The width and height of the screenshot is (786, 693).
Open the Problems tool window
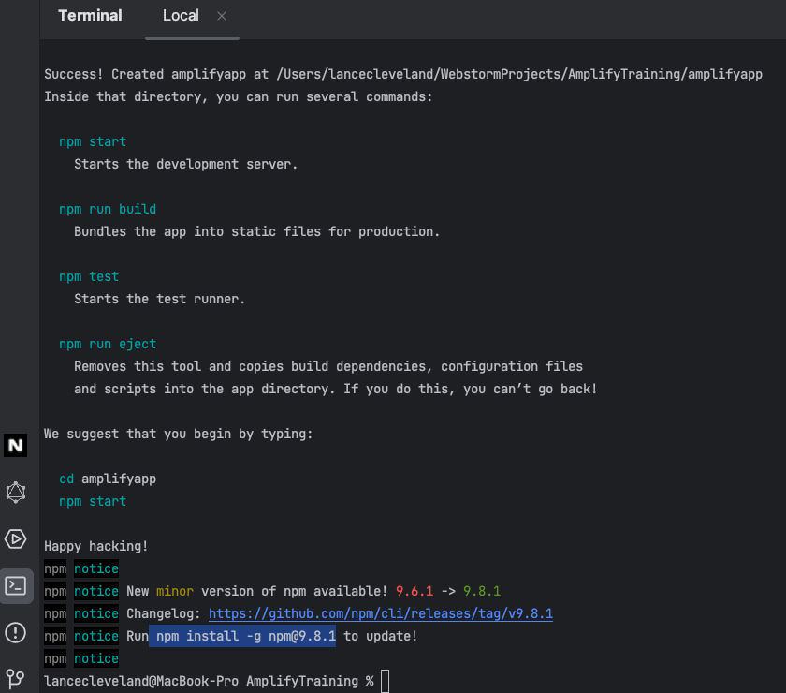16,633
